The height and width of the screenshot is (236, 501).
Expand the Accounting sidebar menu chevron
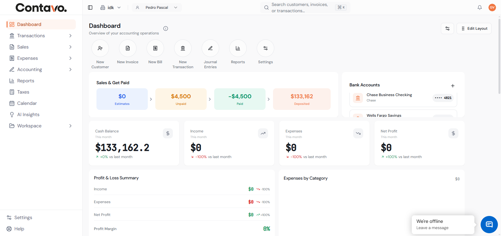(70, 69)
